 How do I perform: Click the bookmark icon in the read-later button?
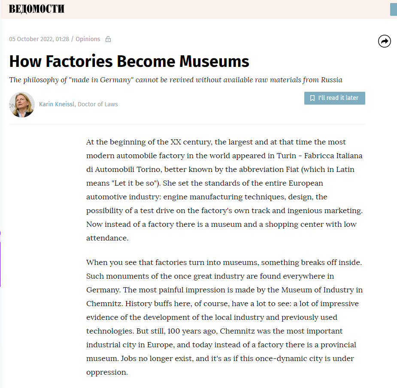312,98
